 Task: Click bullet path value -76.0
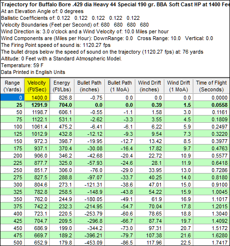point(89,170)
